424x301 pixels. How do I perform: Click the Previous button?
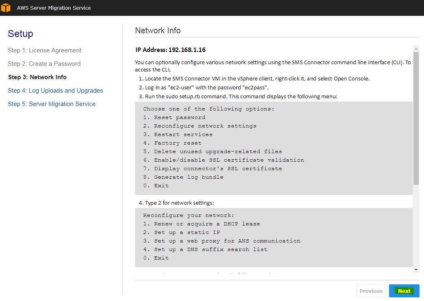point(371,291)
